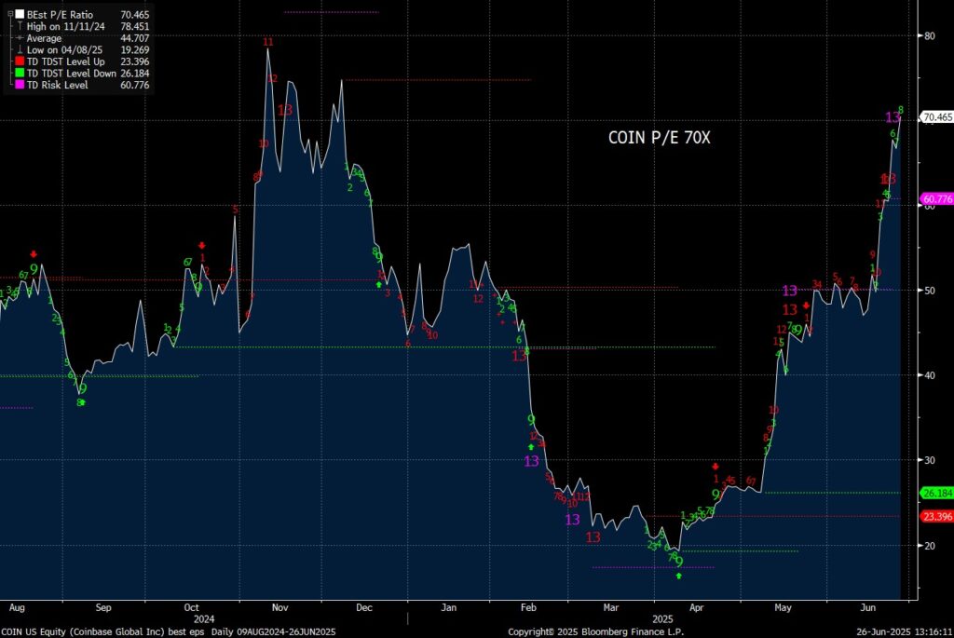The image size is (954, 638).
Task: Click the 'Average' legend entry label
Action: point(44,38)
